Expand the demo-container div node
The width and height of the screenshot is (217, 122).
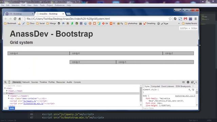point(9,98)
